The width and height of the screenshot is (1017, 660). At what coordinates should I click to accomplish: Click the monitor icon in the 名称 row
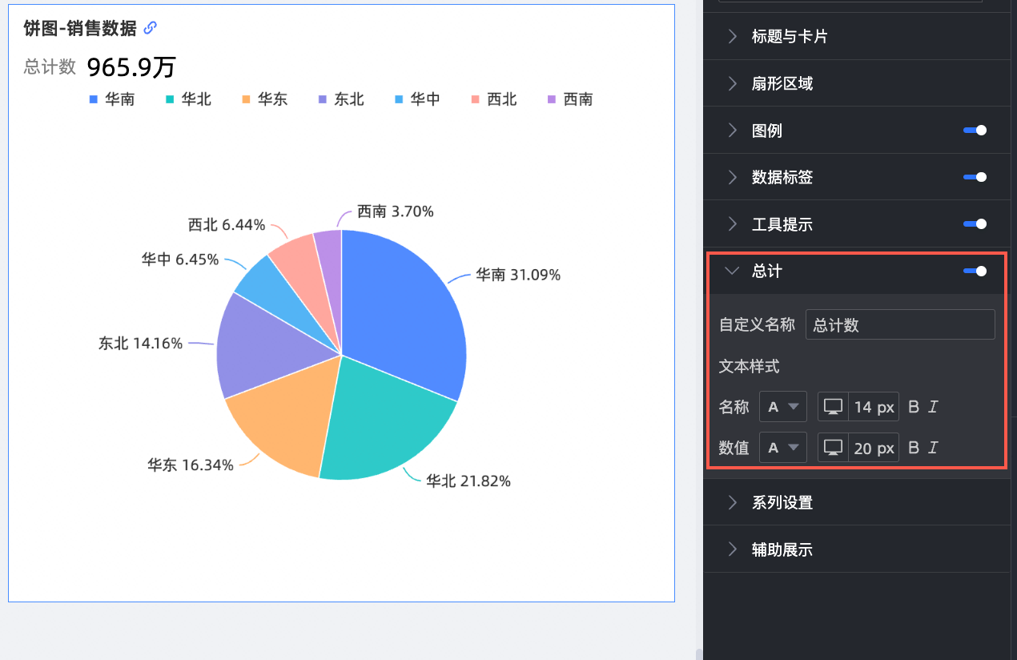[833, 407]
